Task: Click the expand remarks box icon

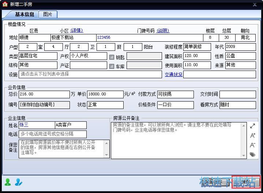Action: pos(252,126)
